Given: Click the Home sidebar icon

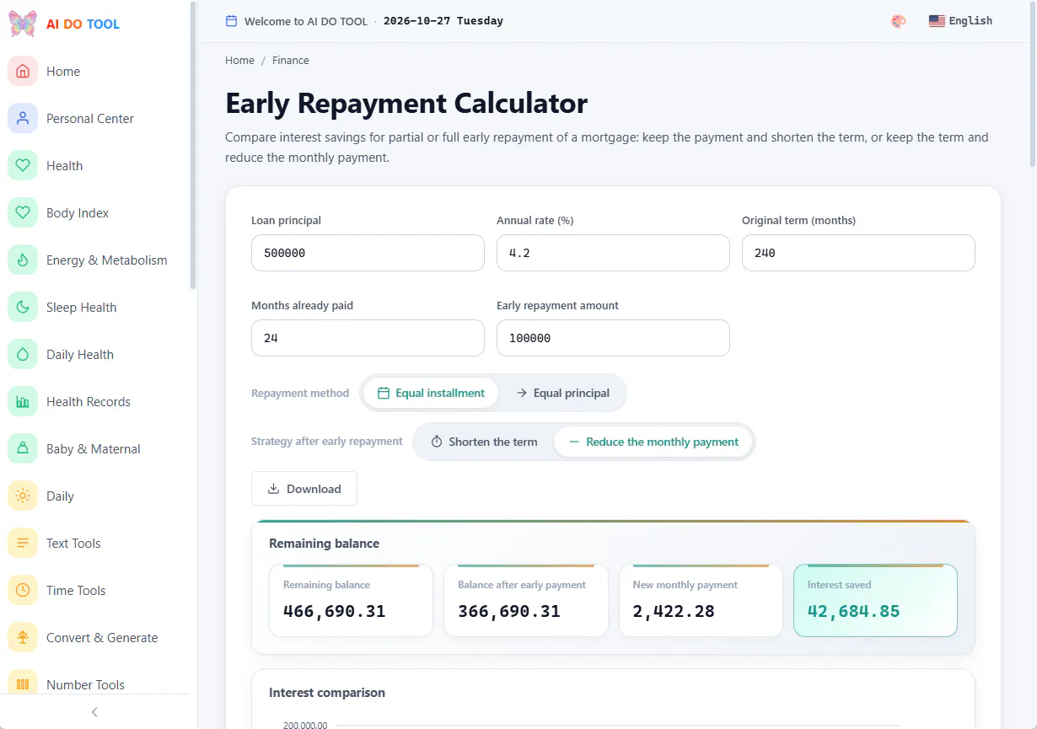Looking at the screenshot, I should pyautogui.click(x=23, y=72).
